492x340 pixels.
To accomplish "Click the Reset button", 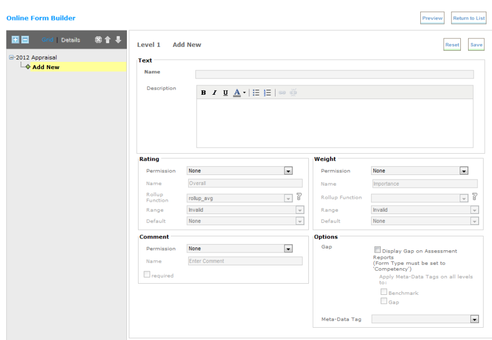I will [452, 45].
